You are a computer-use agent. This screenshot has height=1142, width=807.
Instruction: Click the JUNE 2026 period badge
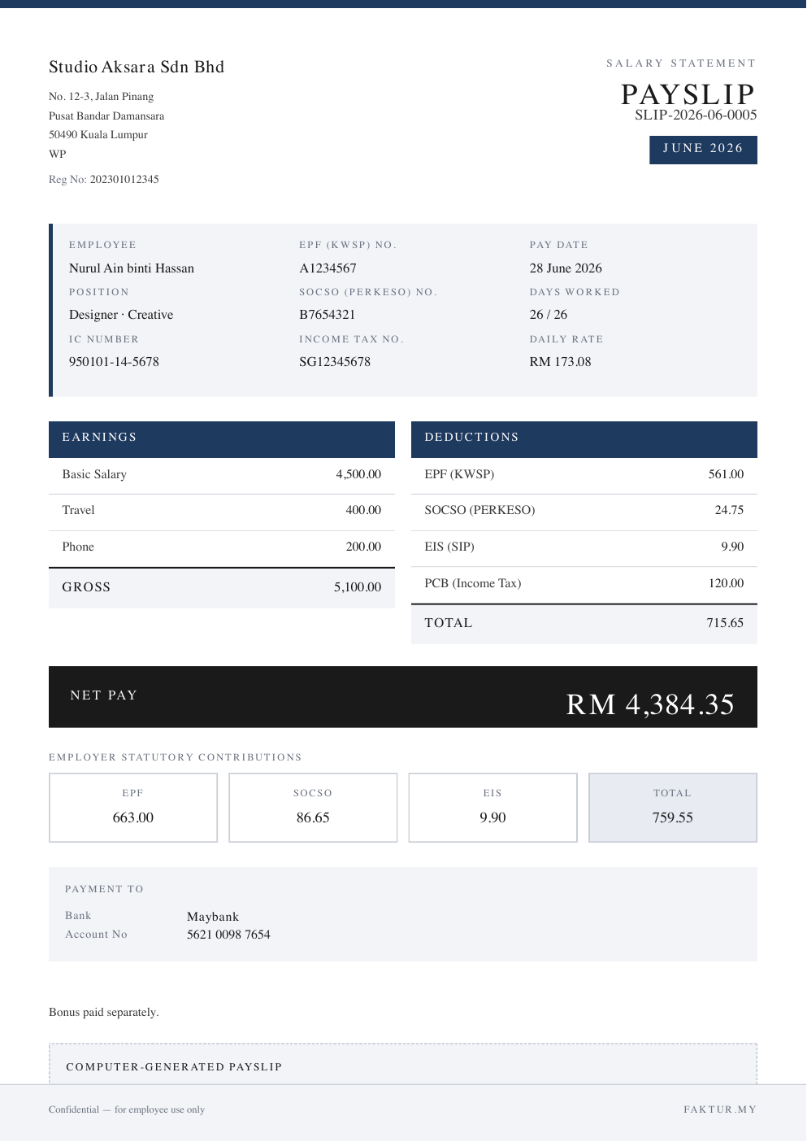(x=703, y=150)
